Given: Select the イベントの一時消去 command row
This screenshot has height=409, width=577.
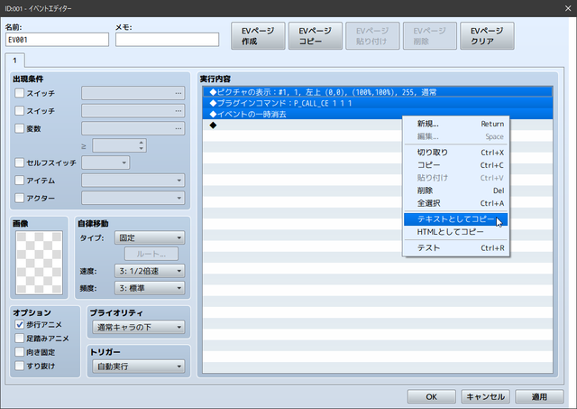Looking at the screenshot, I should tap(378, 115).
